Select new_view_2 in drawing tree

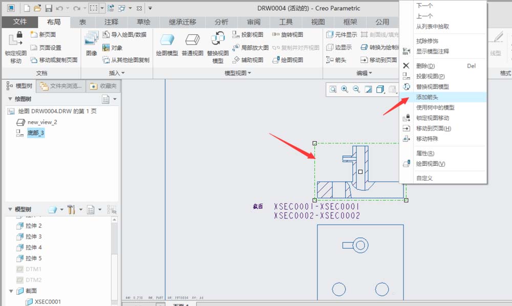(x=42, y=122)
